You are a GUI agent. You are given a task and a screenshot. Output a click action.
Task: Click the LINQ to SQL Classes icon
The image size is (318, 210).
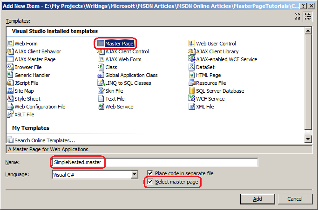click(x=101, y=83)
